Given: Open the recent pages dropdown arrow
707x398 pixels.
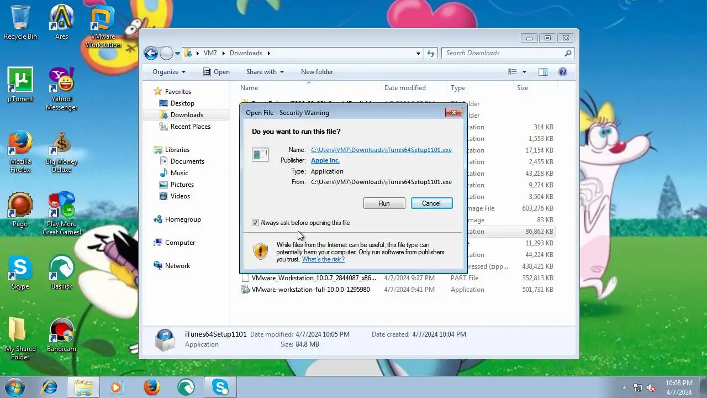Looking at the screenshot, I should tap(177, 54).
